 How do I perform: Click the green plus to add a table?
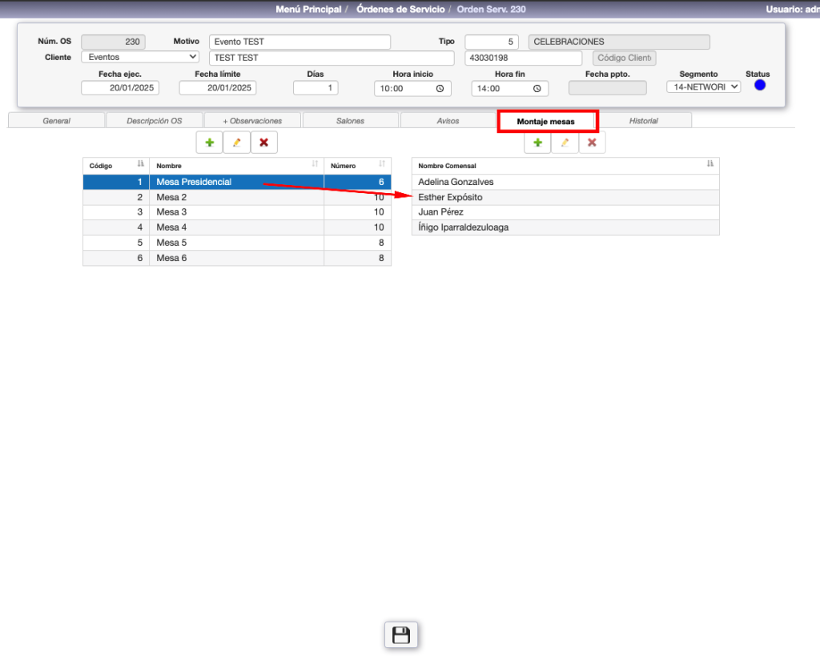[210, 143]
